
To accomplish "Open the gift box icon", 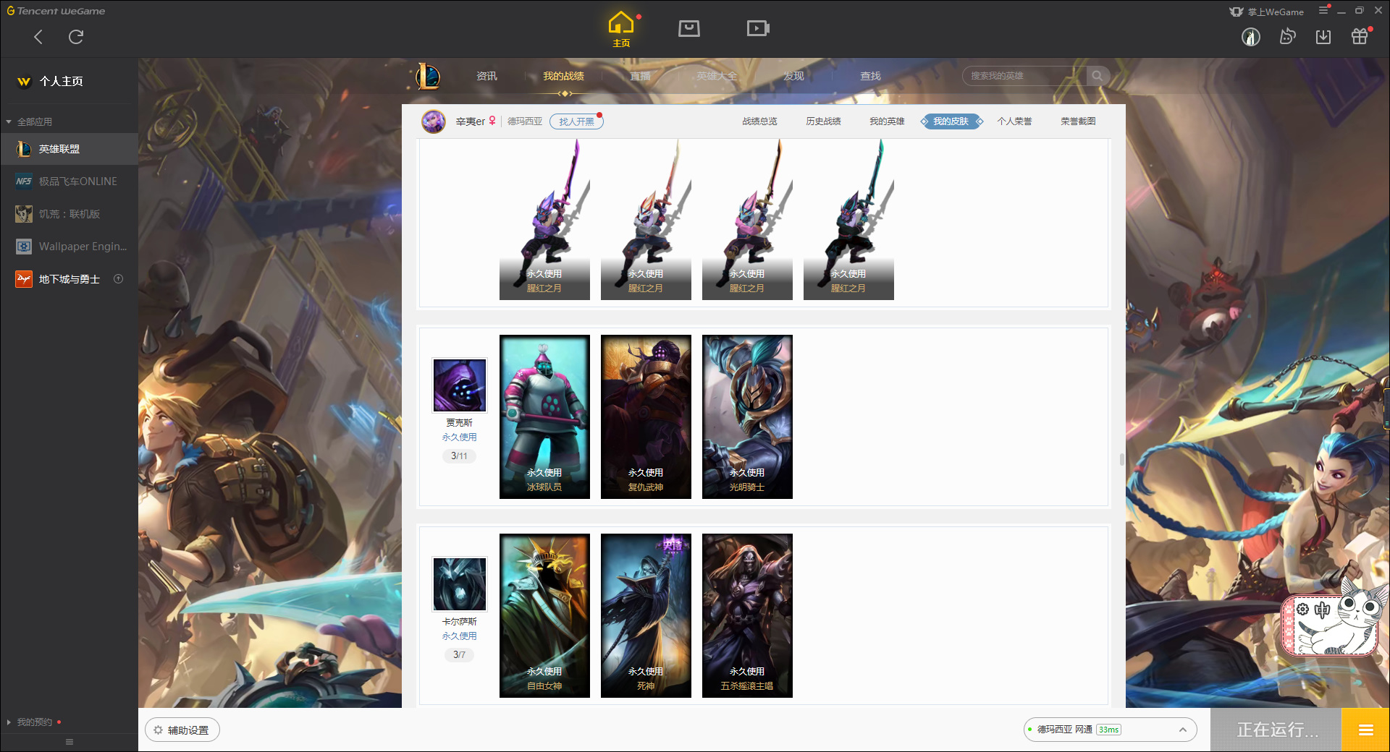I will point(1360,36).
